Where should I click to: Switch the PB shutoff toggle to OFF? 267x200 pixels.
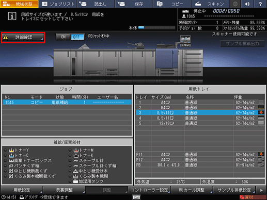point(77,37)
